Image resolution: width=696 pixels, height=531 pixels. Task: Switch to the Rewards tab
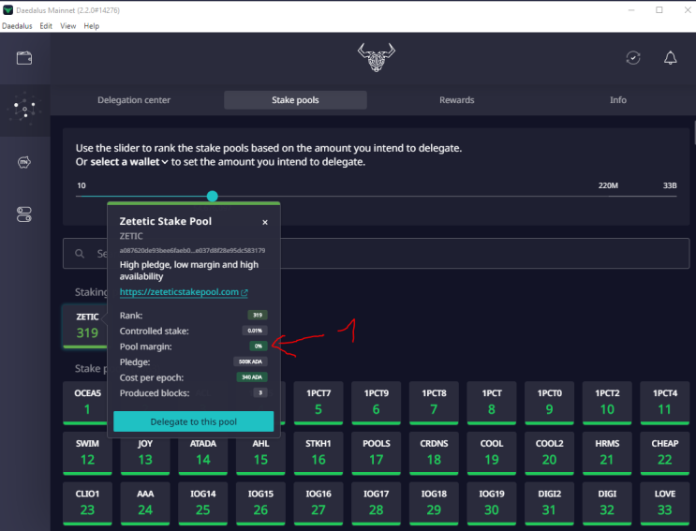[457, 100]
